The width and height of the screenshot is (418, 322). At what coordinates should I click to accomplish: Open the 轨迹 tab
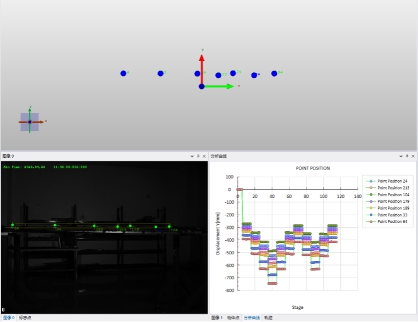pyautogui.click(x=268, y=318)
